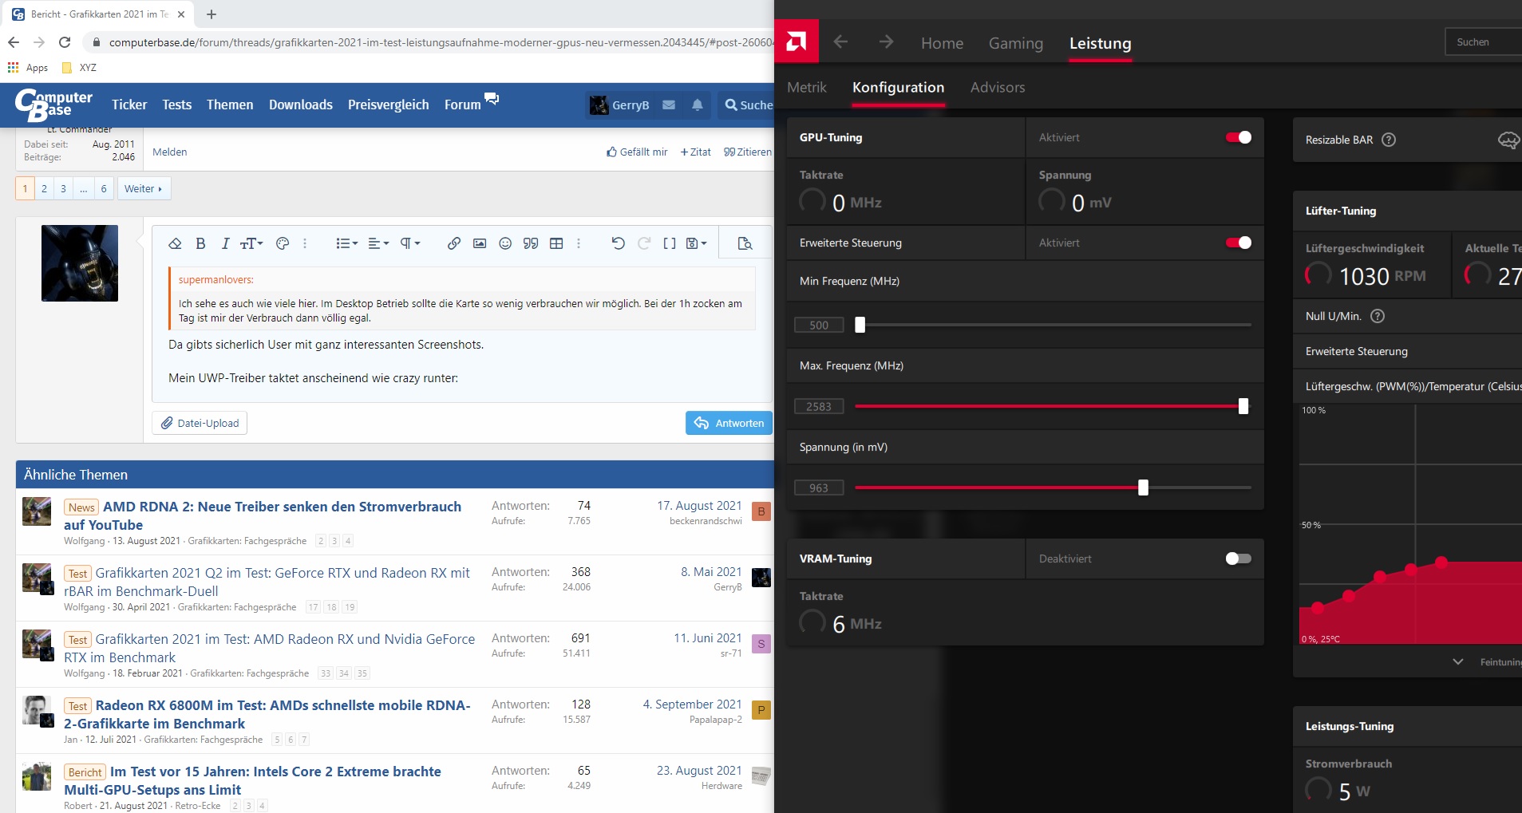Image resolution: width=1522 pixels, height=813 pixels.
Task: Insert a table in the reply editor
Action: pos(556,243)
